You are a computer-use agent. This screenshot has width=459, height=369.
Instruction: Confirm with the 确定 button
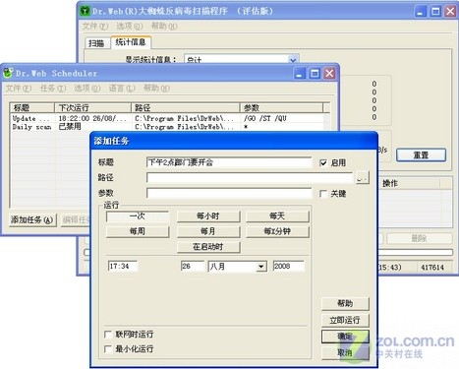pos(345,337)
